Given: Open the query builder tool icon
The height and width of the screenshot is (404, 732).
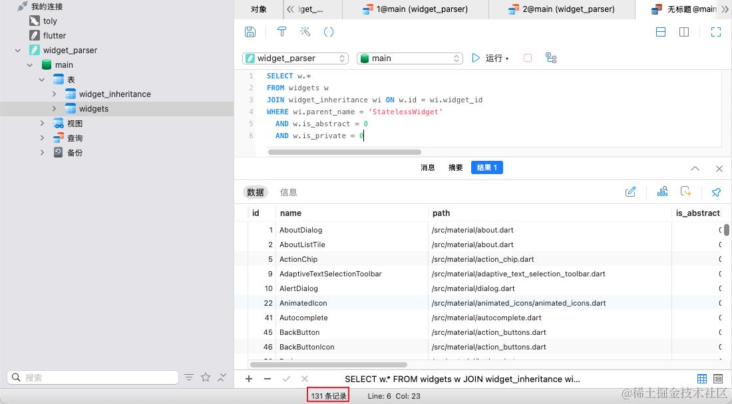Looking at the screenshot, I should click(x=281, y=32).
